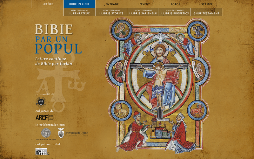Open the Gnûf Testament submenu

206,12
